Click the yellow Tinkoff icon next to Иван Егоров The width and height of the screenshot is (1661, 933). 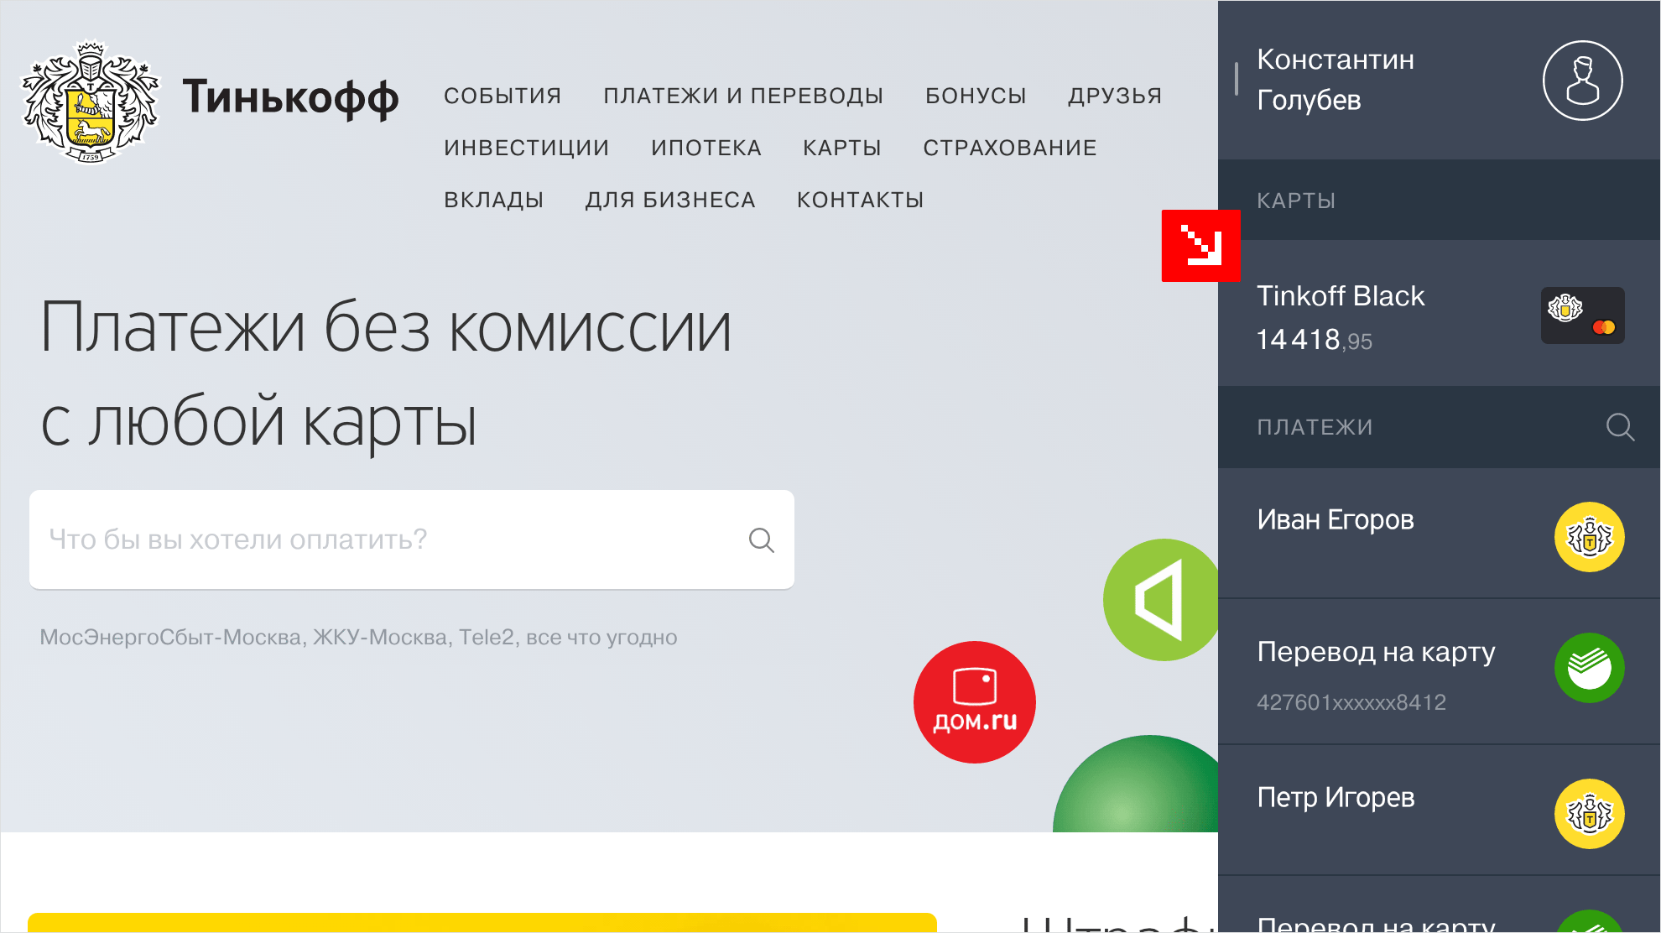click(1589, 537)
